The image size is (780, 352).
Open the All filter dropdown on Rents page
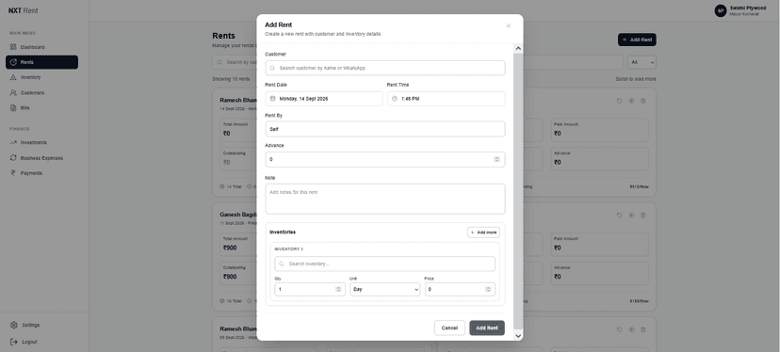[642, 62]
